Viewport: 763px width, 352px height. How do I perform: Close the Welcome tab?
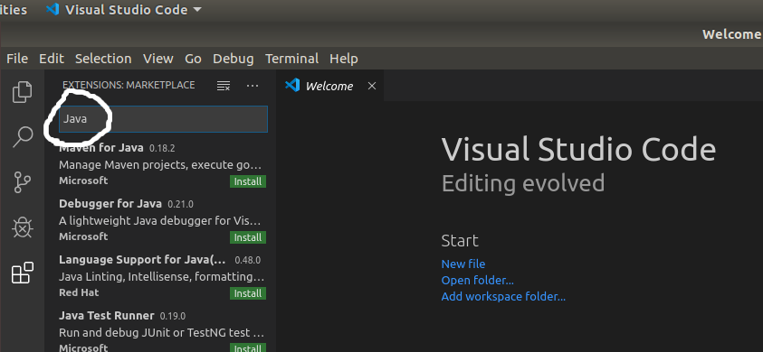point(372,86)
